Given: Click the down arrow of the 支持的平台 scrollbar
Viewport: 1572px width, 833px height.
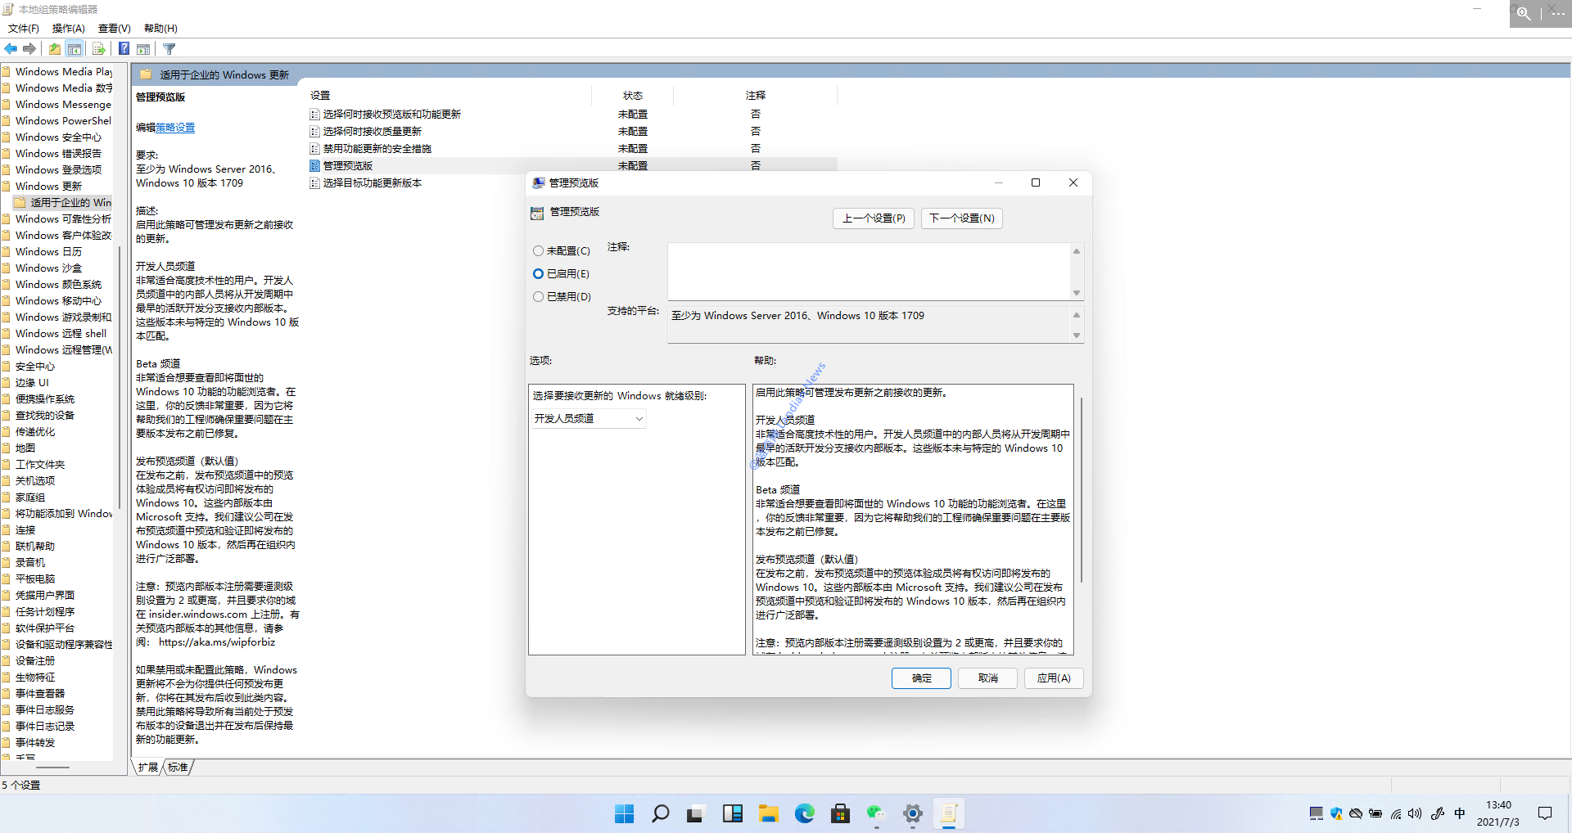Looking at the screenshot, I should coord(1077,335).
